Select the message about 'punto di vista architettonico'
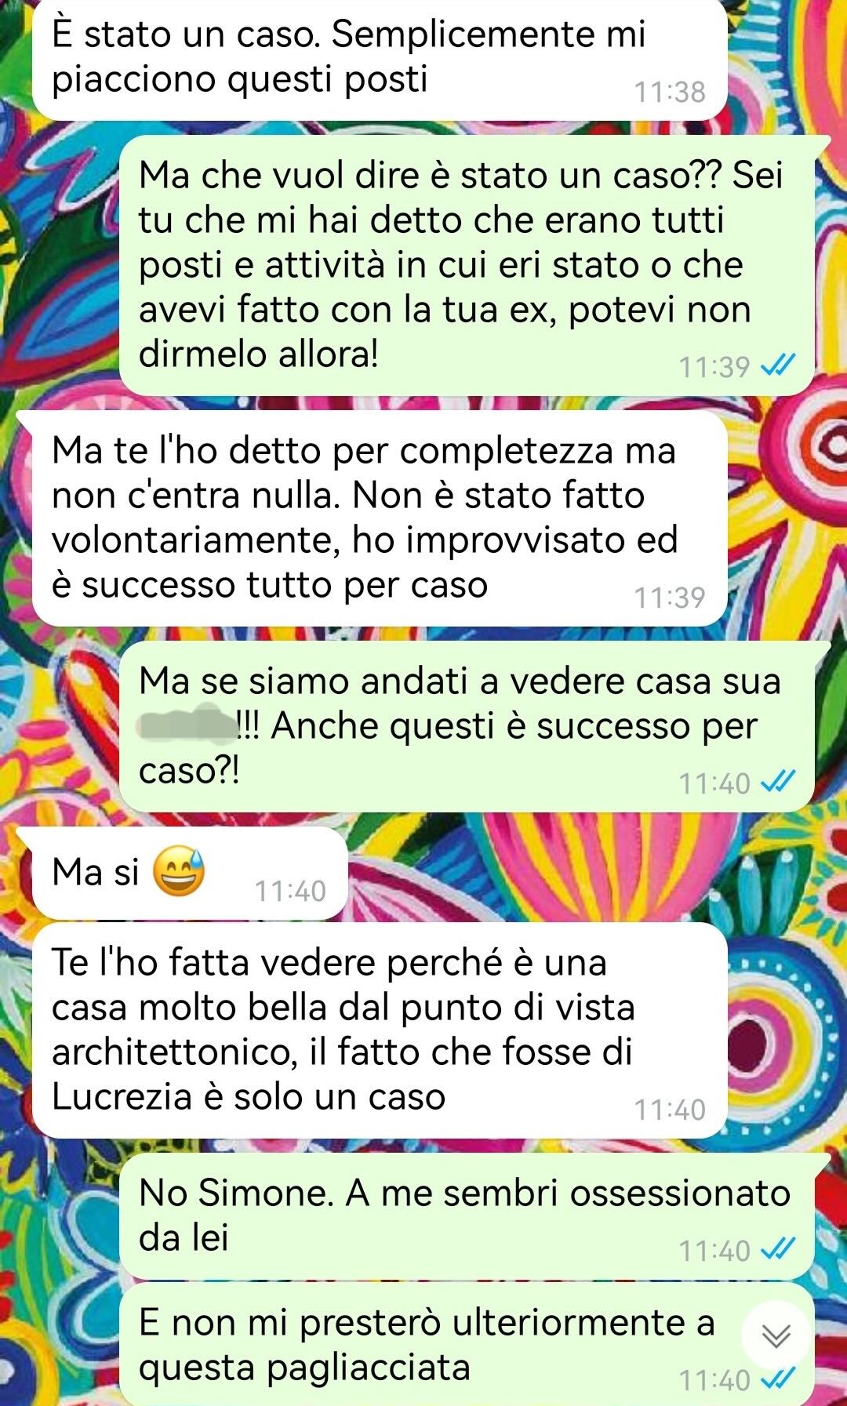The image size is (847, 1406). pos(380,1030)
